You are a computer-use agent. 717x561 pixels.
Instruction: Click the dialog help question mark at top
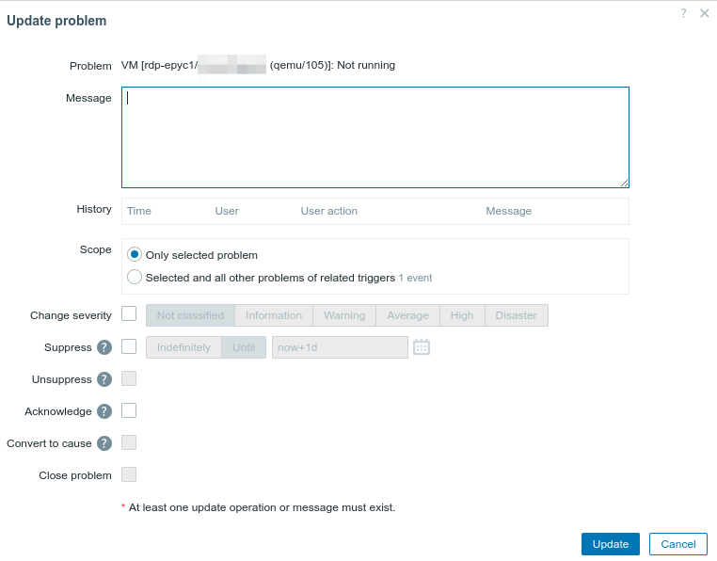tap(683, 13)
